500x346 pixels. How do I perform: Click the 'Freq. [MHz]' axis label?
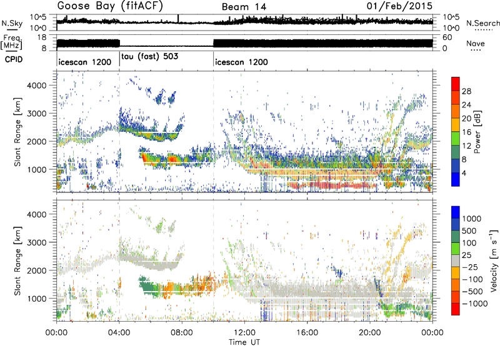11,42
